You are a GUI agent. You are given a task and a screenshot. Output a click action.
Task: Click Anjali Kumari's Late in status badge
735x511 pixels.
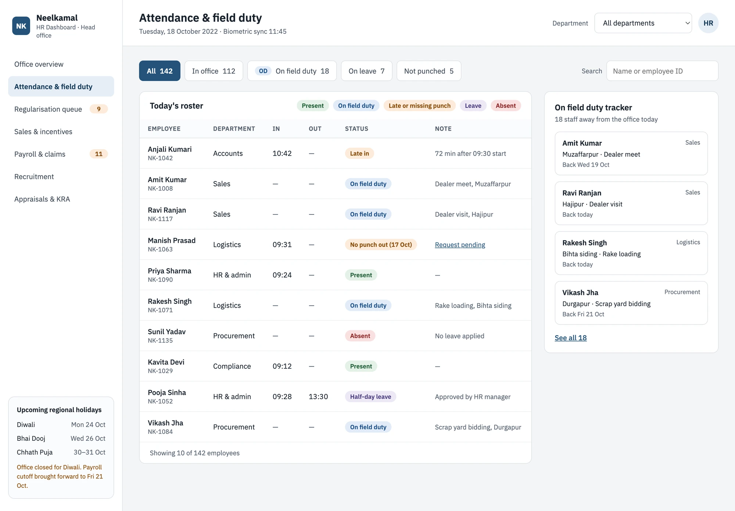coord(359,153)
